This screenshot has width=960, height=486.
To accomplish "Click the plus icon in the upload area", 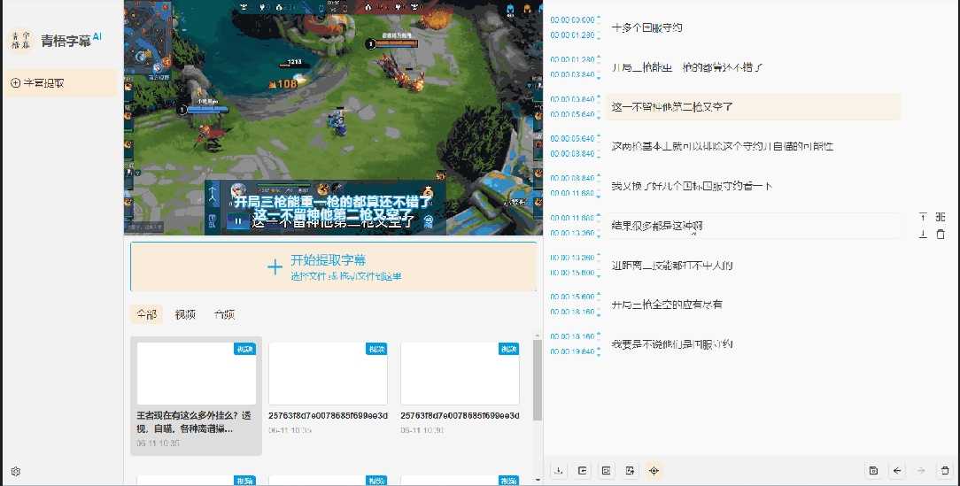I will tap(275, 266).
